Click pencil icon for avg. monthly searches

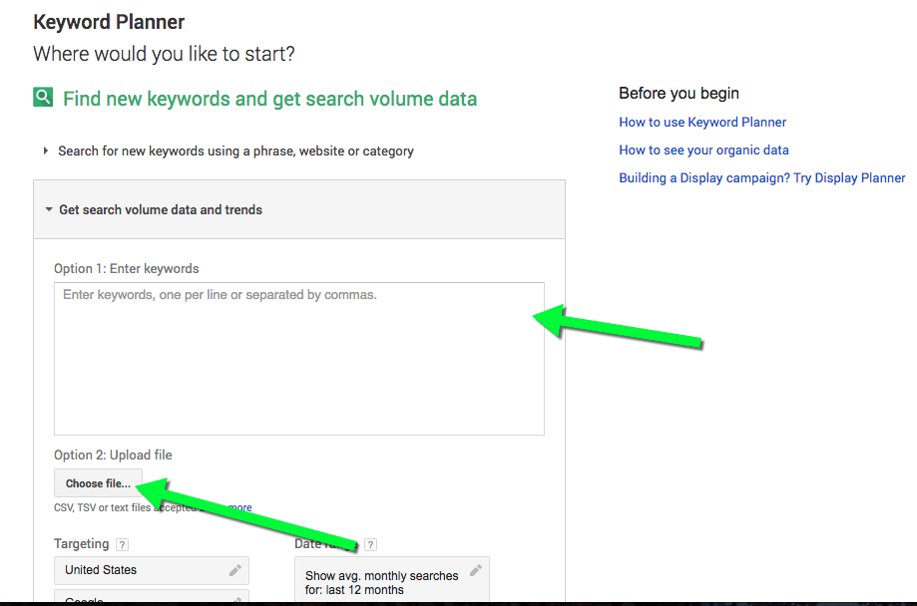[x=476, y=570]
